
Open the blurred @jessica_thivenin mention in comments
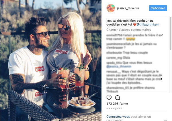(x=119, y=66)
